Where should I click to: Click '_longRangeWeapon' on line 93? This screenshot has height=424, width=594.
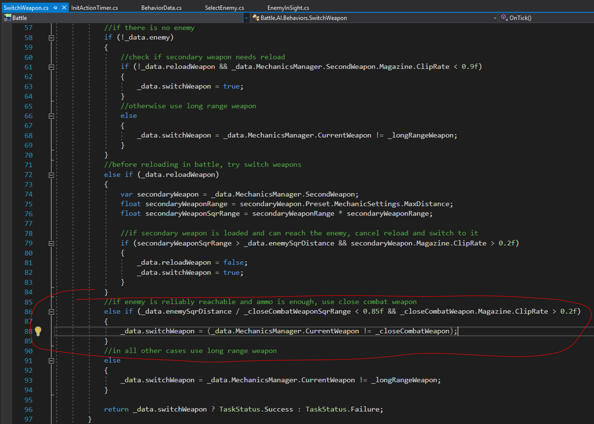[404, 380]
